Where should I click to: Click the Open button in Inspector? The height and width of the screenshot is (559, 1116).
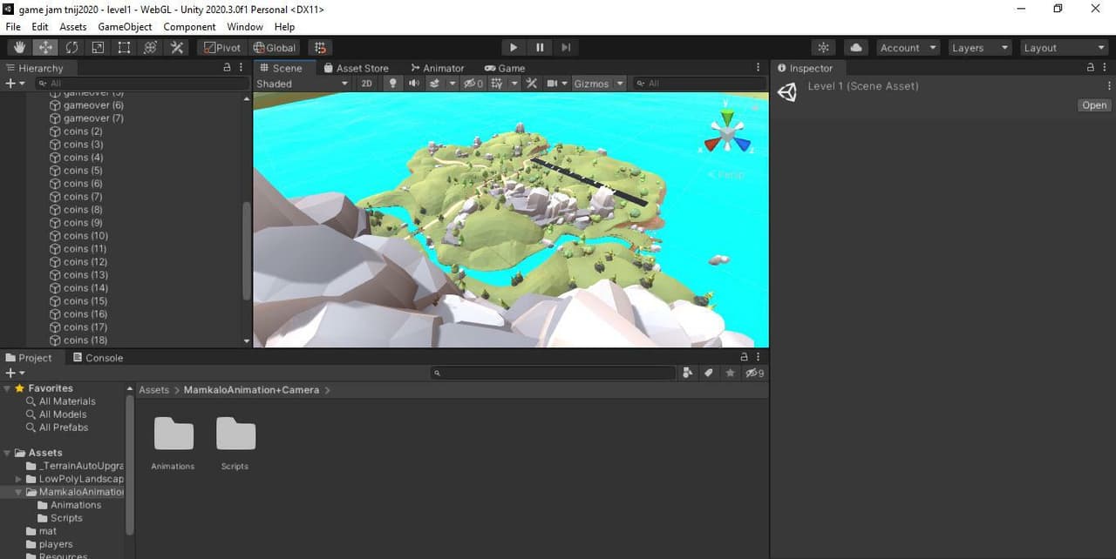[x=1094, y=105]
